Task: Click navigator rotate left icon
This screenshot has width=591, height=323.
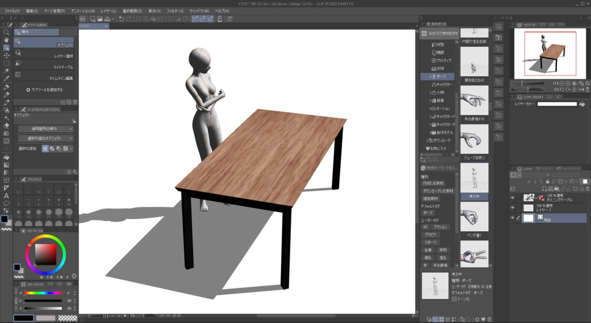Action: point(562,89)
